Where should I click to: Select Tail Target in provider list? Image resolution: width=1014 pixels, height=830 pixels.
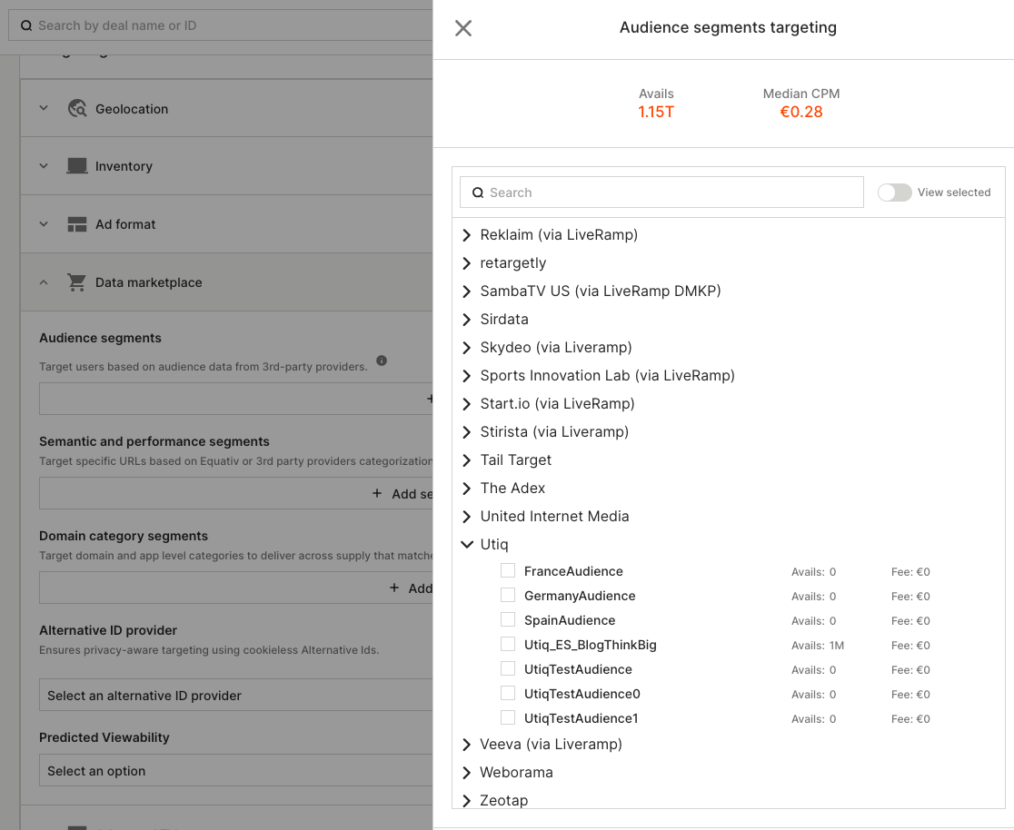click(x=515, y=460)
